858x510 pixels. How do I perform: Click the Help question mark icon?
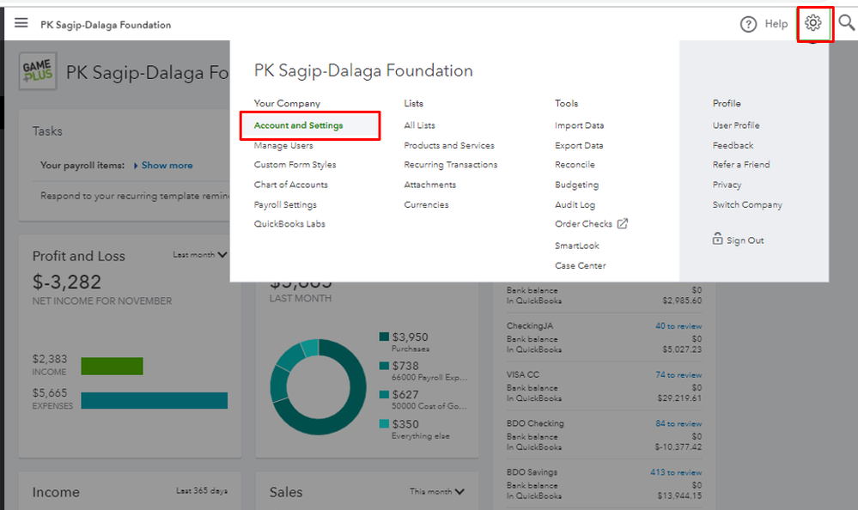tap(748, 24)
